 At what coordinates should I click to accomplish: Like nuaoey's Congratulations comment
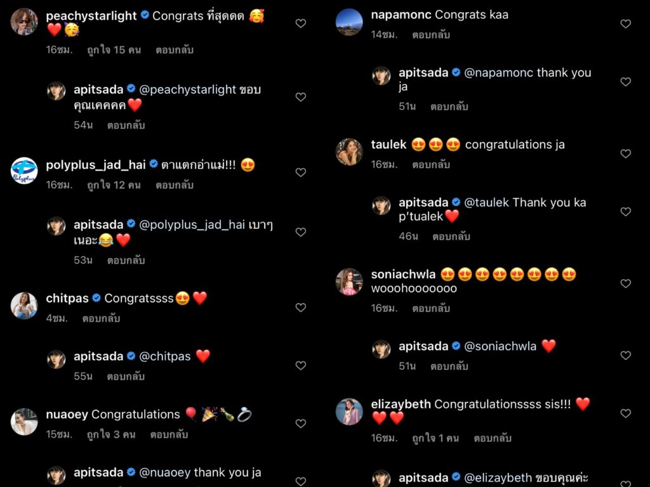click(x=300, y=423)
